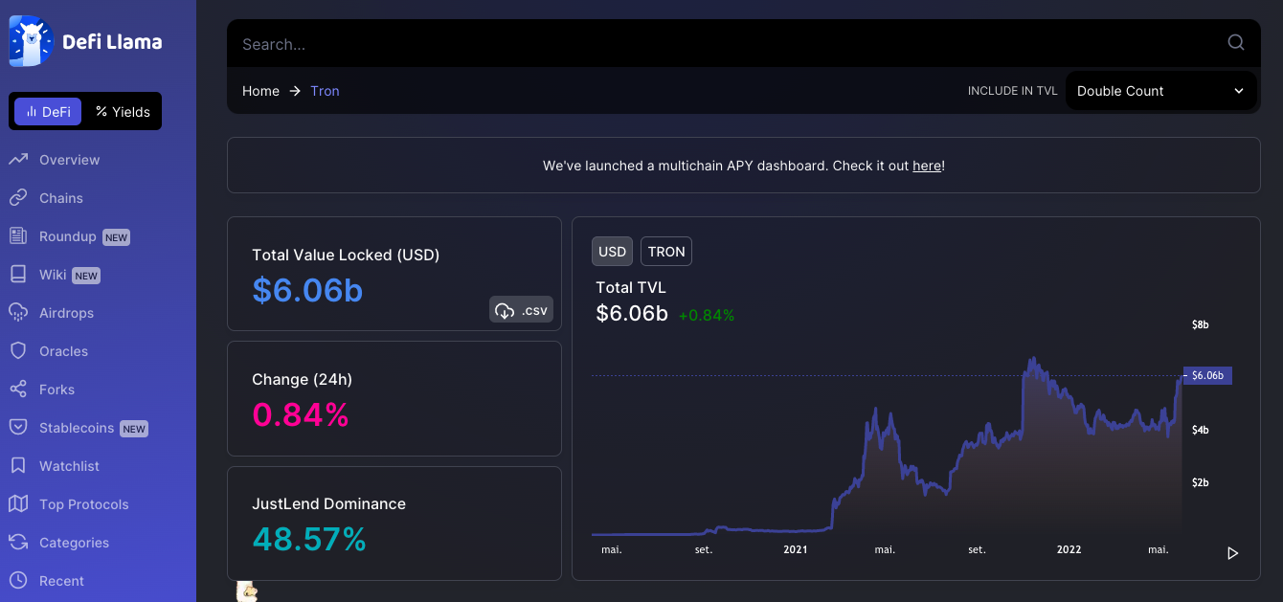Click the $8b axis label
The image size is (1283, 602).
pyautogui.click(x=1200, y=325)
